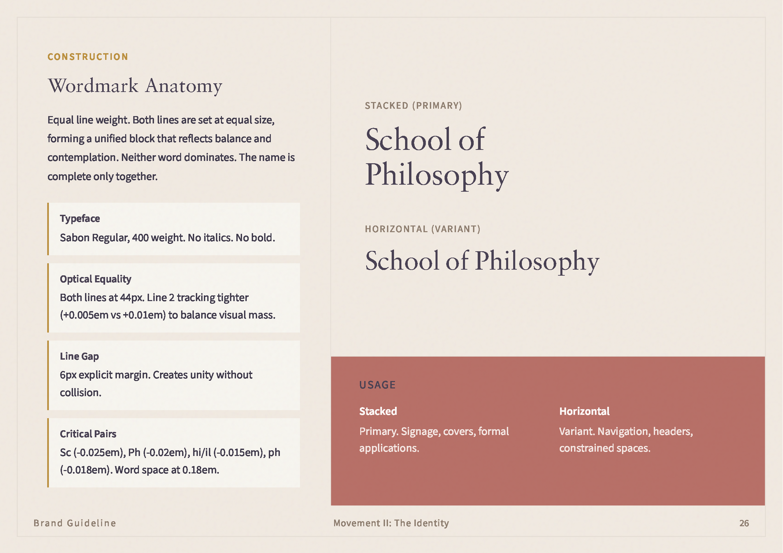Click the USAGE heading in red panel
The height and width of the screenshot is (553, 783).
(x=377, y=385)
